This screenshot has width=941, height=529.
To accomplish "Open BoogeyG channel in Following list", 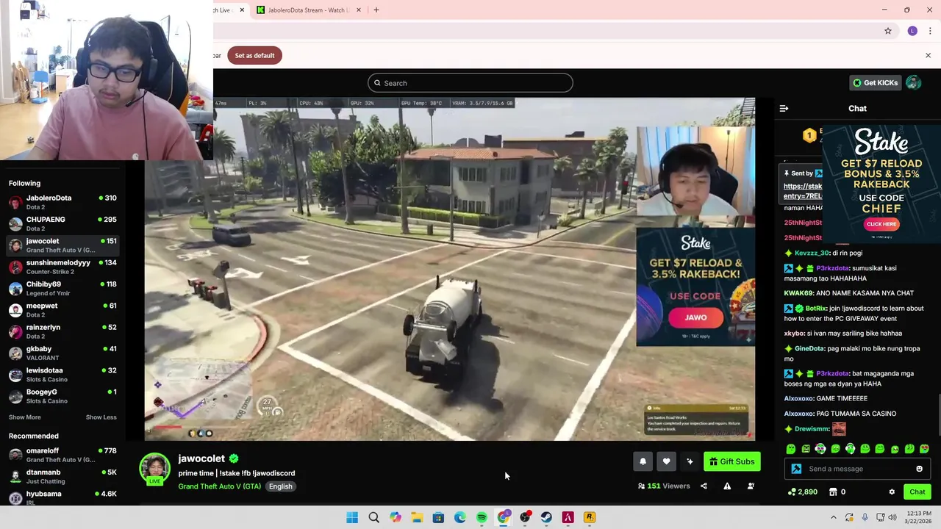I will (62, 396).
